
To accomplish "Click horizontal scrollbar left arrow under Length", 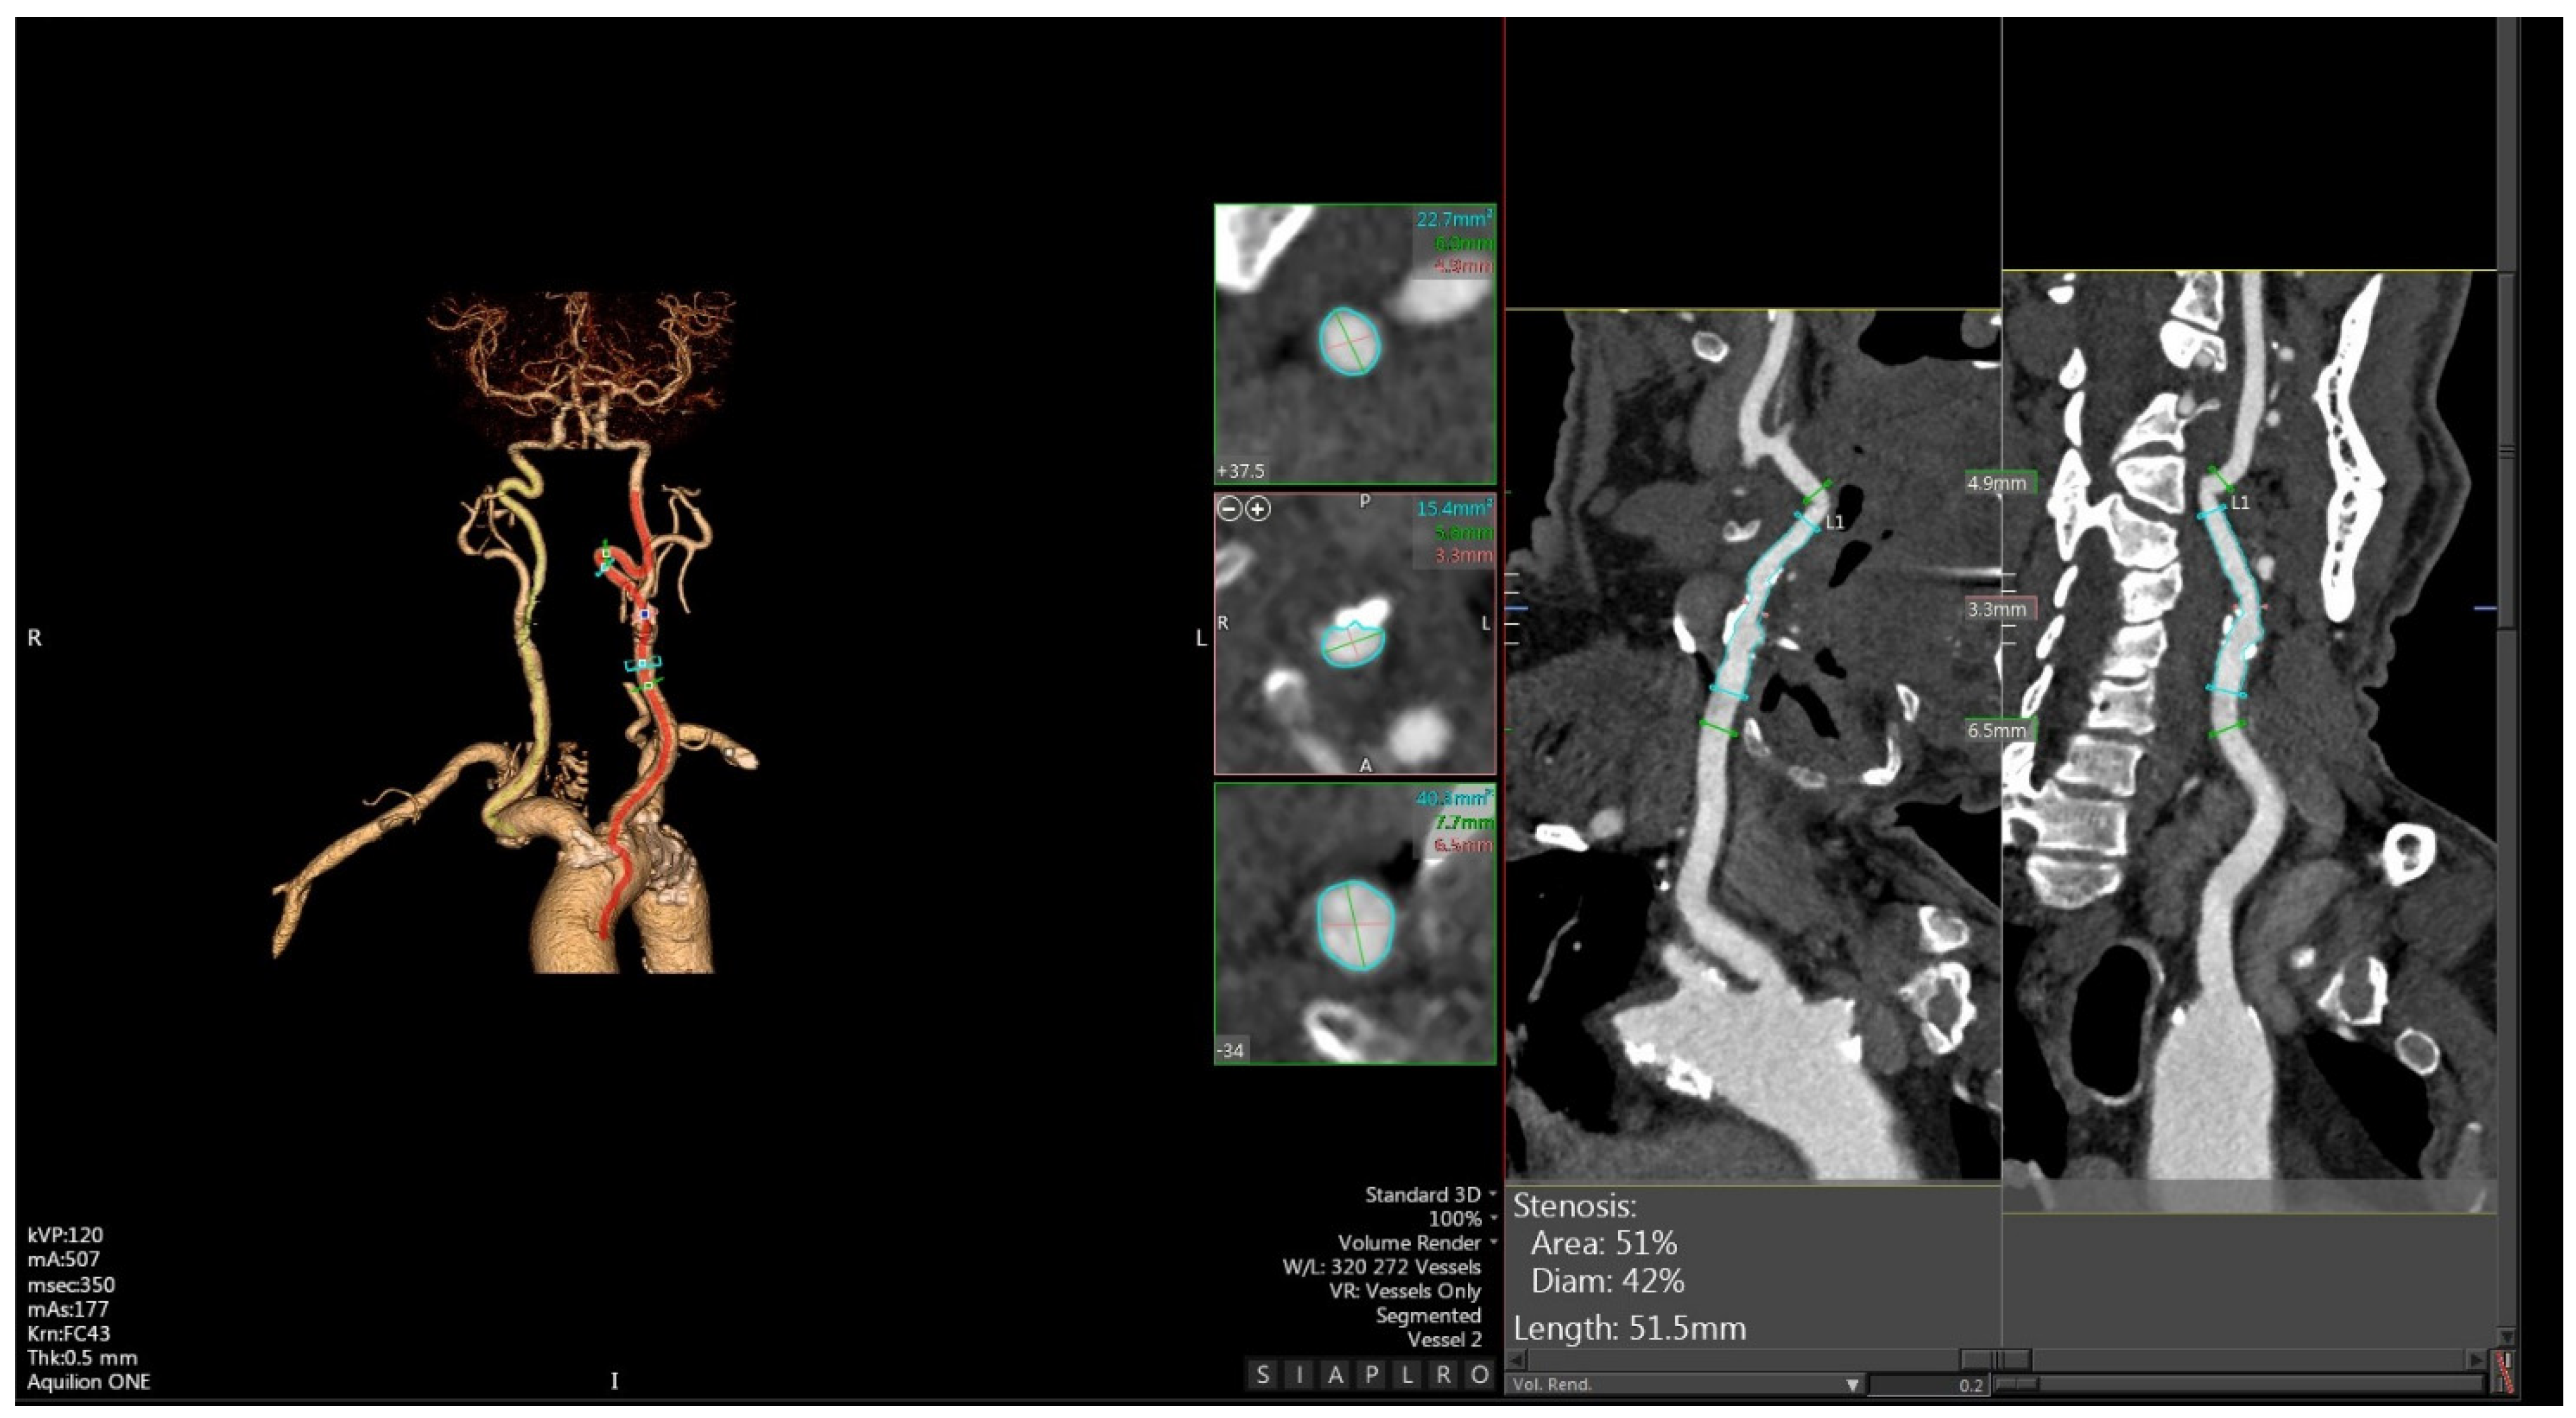I will 1516,1360.
